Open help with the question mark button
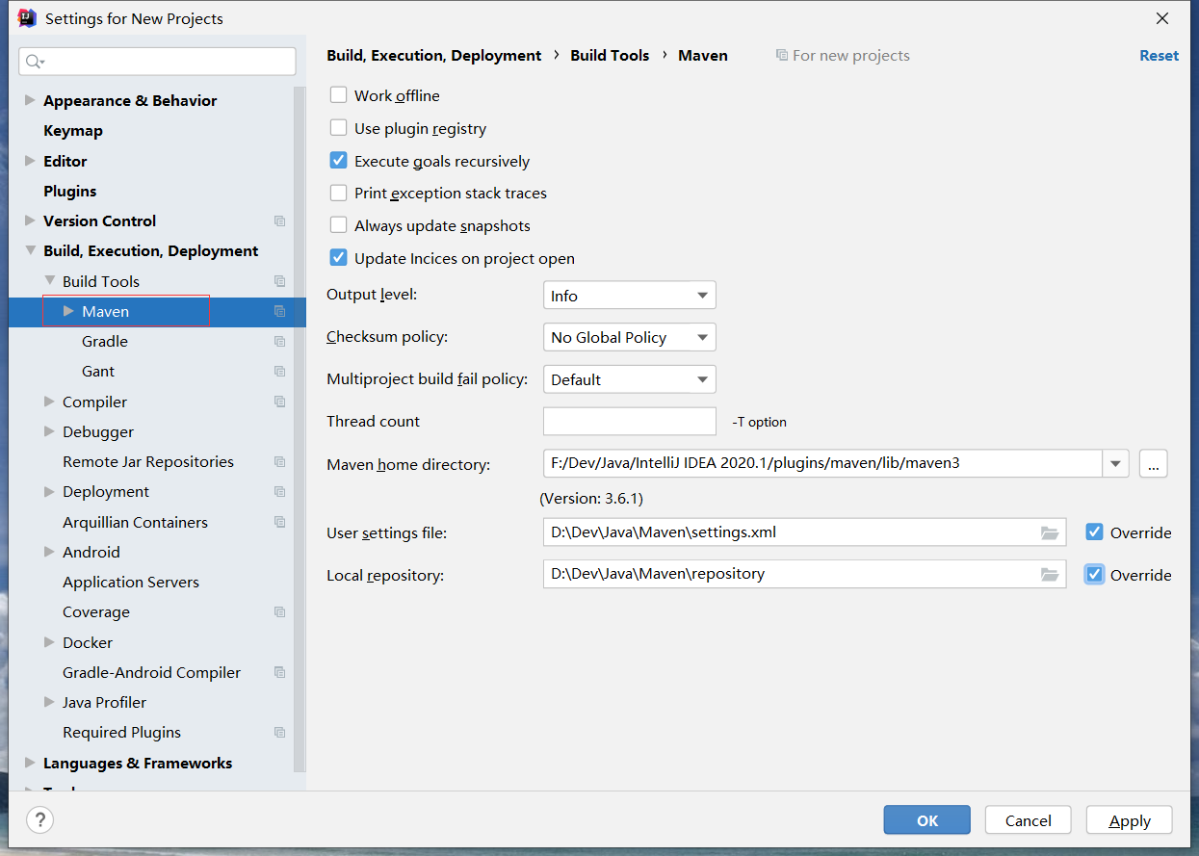The image size is (1199, 856). click(39, 820)
